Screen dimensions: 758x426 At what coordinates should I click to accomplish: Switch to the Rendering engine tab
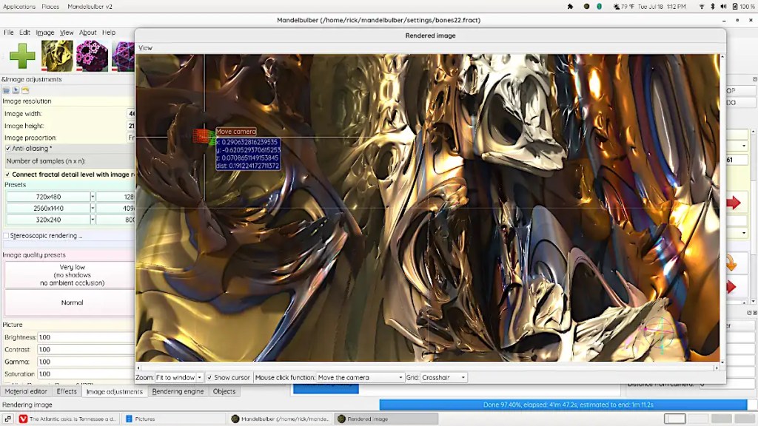178,392
